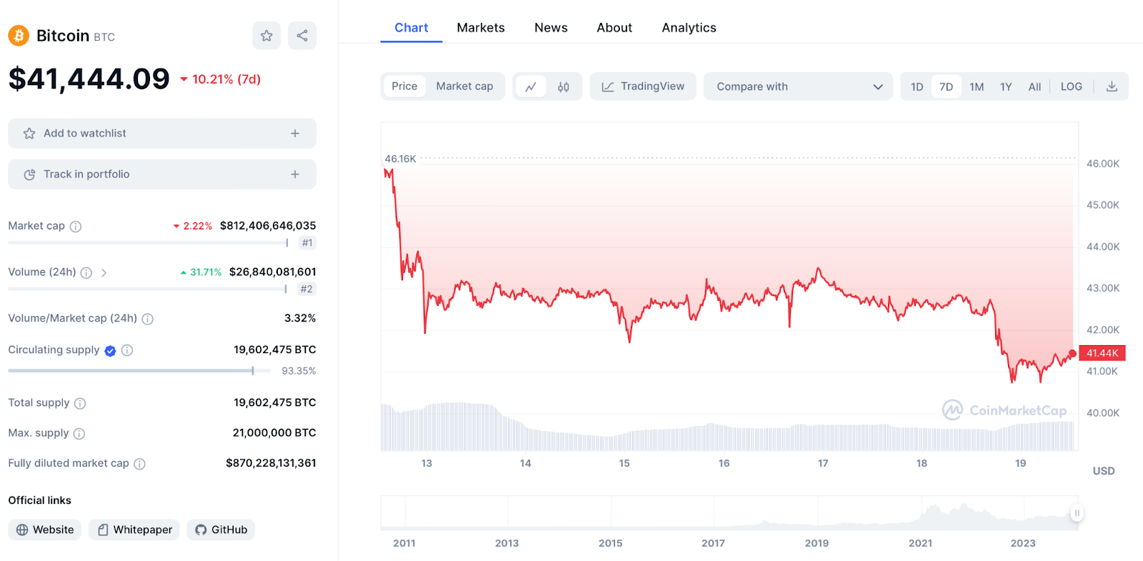Click the 41.44K current price marker

(x=1102, y=353)
